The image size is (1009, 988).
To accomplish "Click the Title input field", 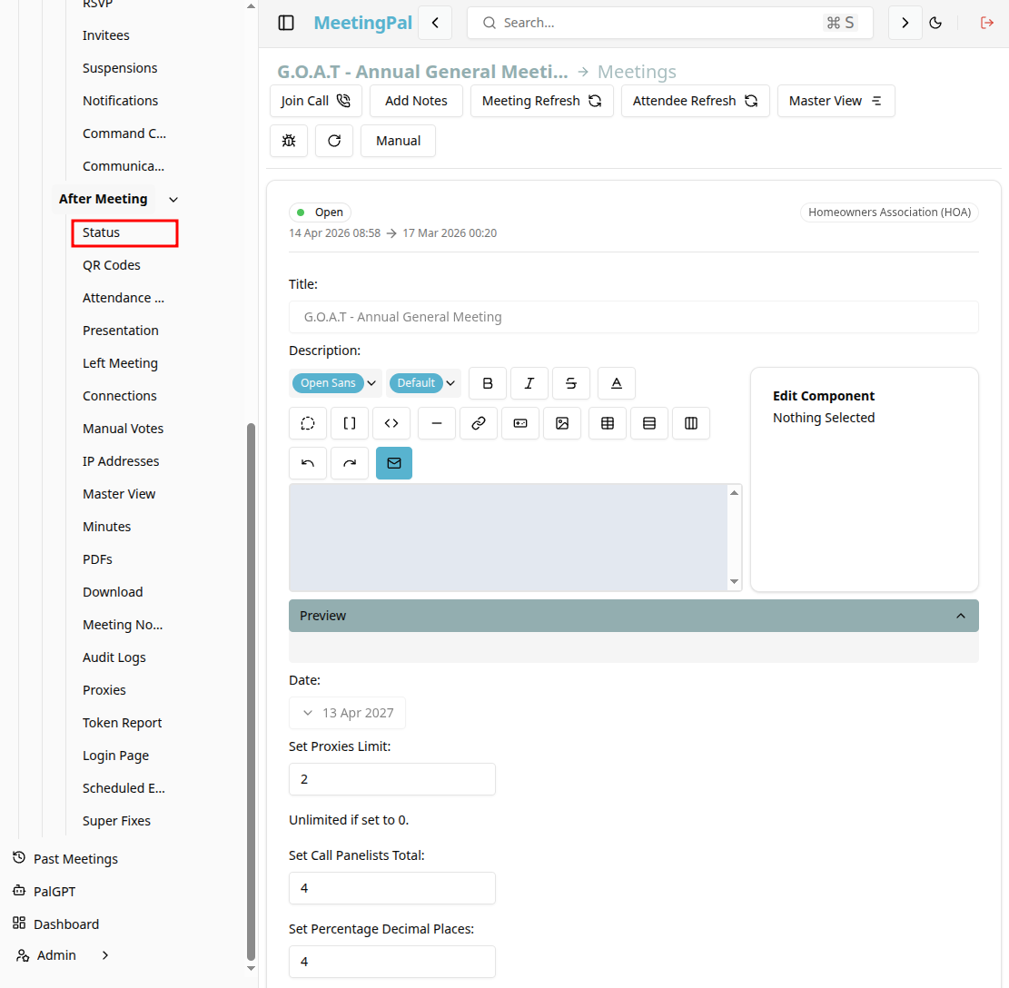I will click(x=634, y=317).
